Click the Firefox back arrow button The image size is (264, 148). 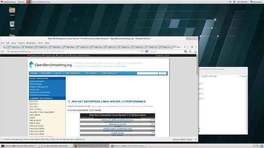coord(3,51)
